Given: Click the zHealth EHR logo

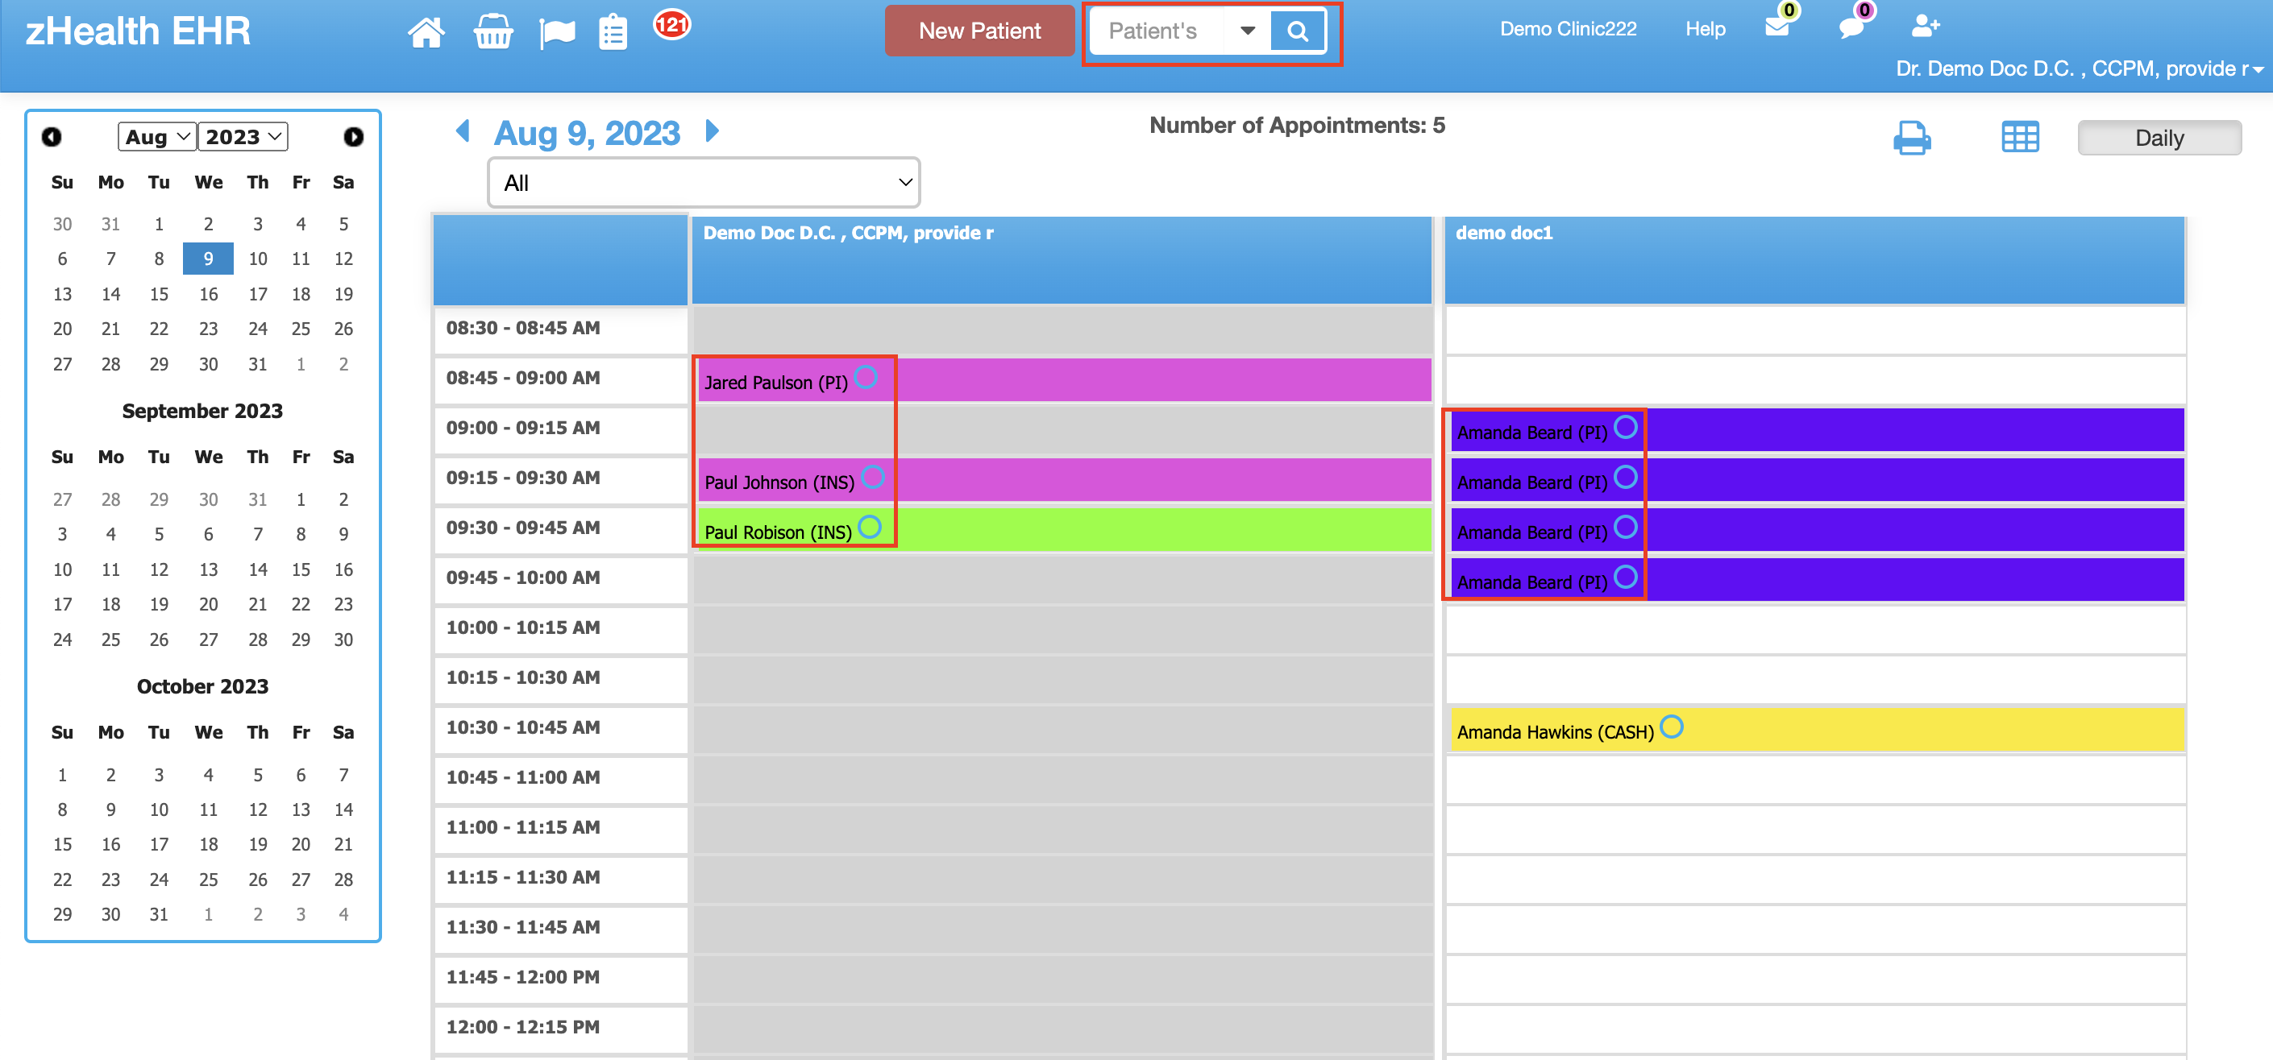Looking at the screenshot, I should (x=138, y=31).
